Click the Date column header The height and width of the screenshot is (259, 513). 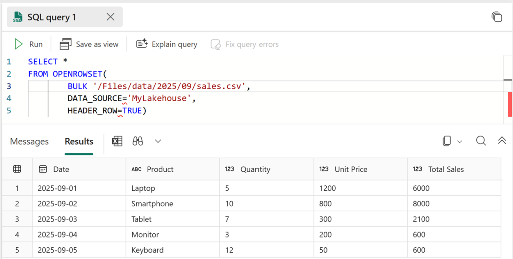61,169
